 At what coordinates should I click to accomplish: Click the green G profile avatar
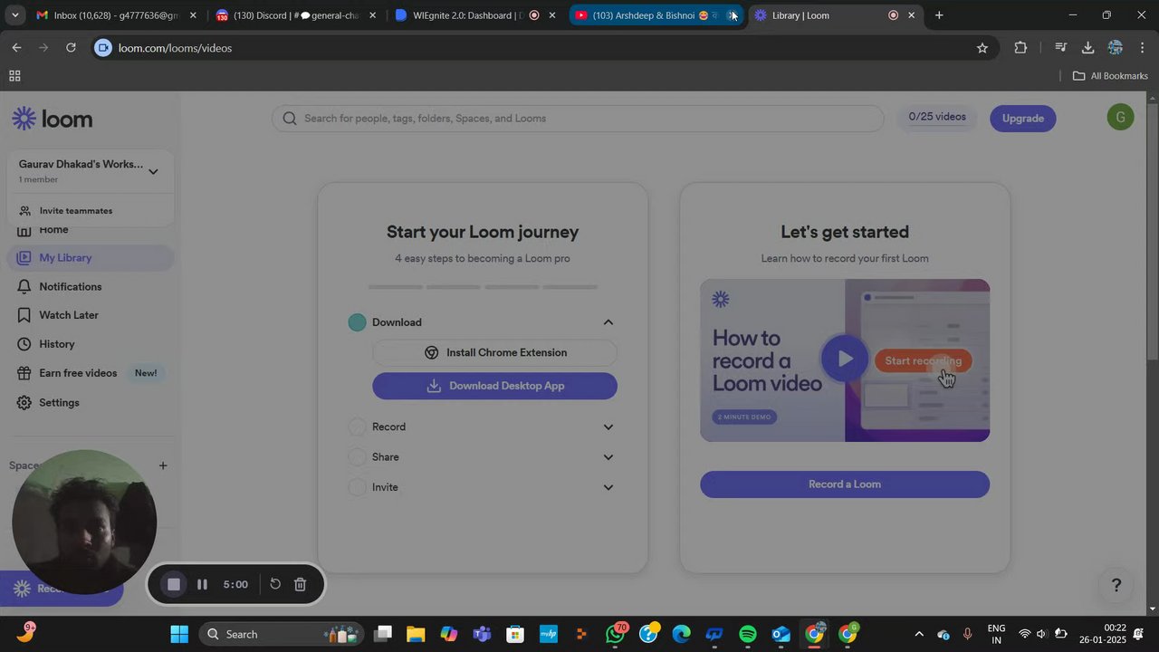(1120, 117)
